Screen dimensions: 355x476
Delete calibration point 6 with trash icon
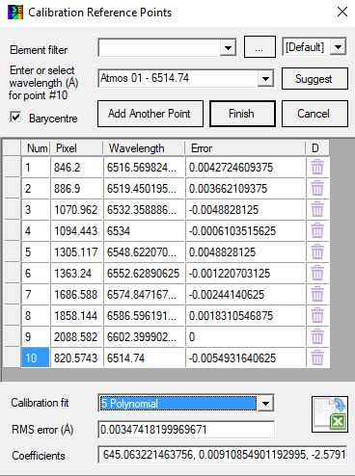(x=317, y=274)
